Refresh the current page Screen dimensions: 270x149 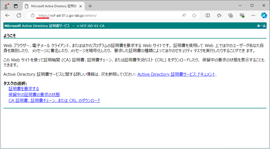pos(19,15)
